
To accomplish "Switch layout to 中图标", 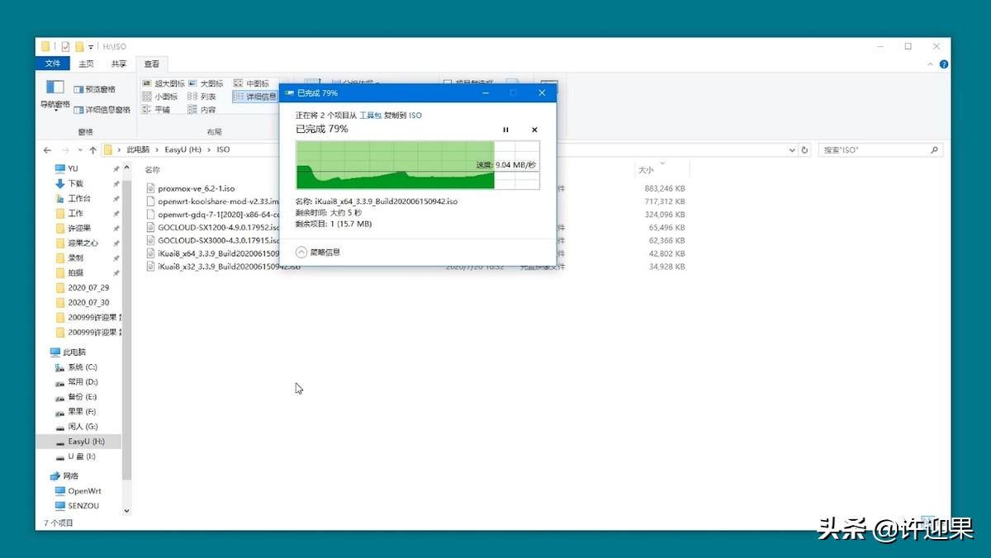I will click(x=252, y=83).
